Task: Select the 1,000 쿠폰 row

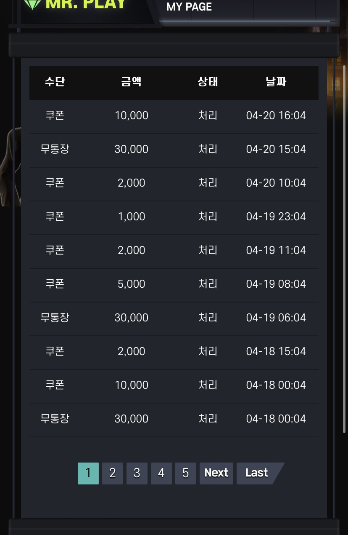Action: 174,217
